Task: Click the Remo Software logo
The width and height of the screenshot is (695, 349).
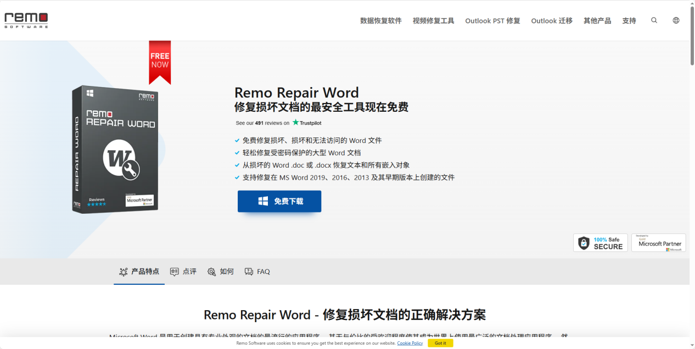Action: 26,19
